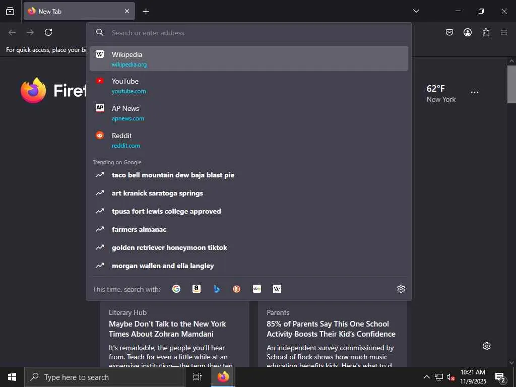Click the Forward navigation arrow

coord(30,32)
